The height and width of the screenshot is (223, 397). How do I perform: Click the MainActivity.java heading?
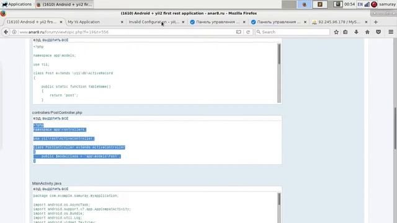click(47, 183)
